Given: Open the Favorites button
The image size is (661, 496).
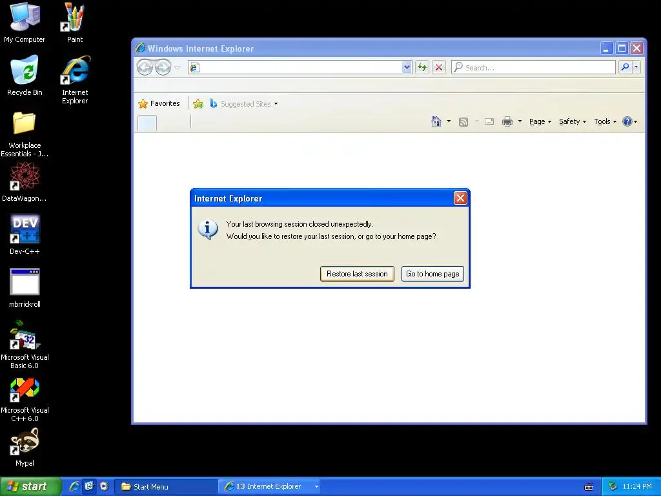Looking at the screenshot, I should coord(159,103).
